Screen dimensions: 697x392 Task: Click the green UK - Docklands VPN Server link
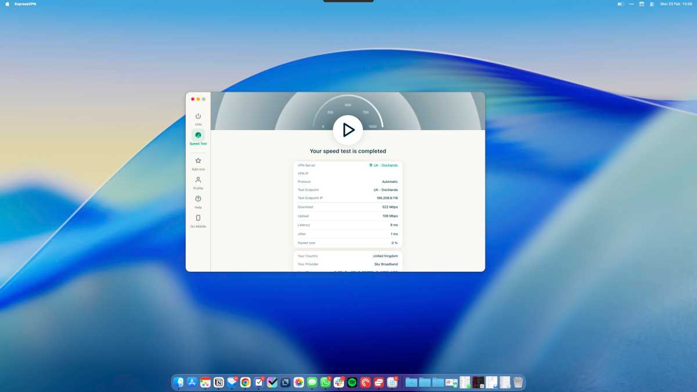[383, 166]
